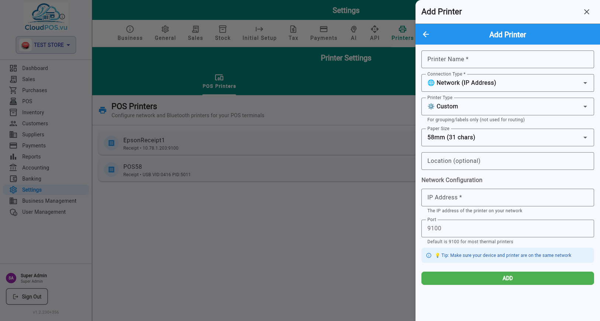600x321 pixels.
Task: Click the Settings gear icon in sidebar
Action: point(13,190)
